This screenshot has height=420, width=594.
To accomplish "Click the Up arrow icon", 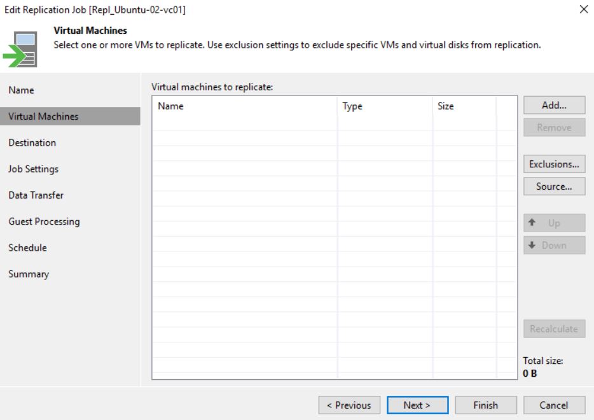I will (532, 223).
